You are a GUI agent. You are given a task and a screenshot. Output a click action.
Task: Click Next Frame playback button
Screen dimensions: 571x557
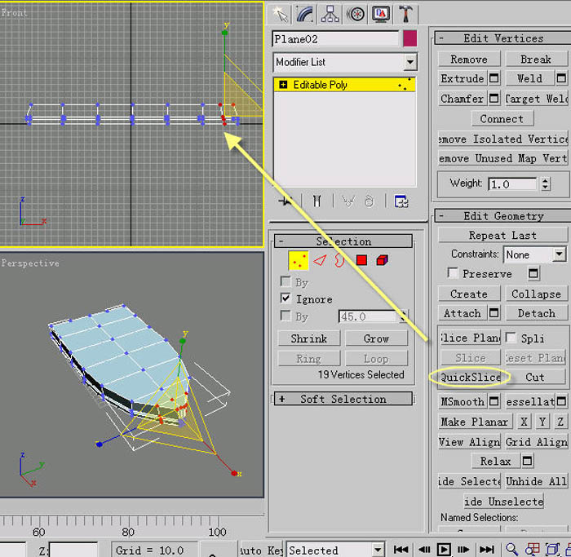[463, 550]
